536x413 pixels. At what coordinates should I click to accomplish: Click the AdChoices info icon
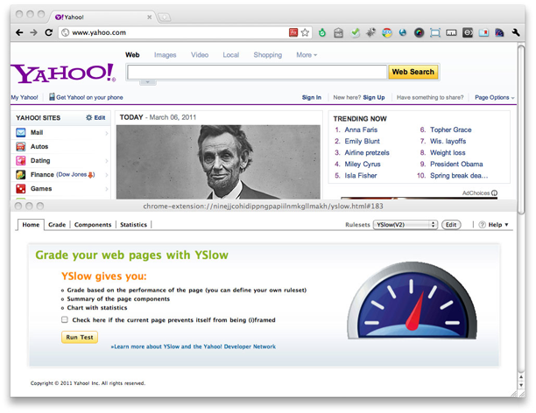click(494, 193)
